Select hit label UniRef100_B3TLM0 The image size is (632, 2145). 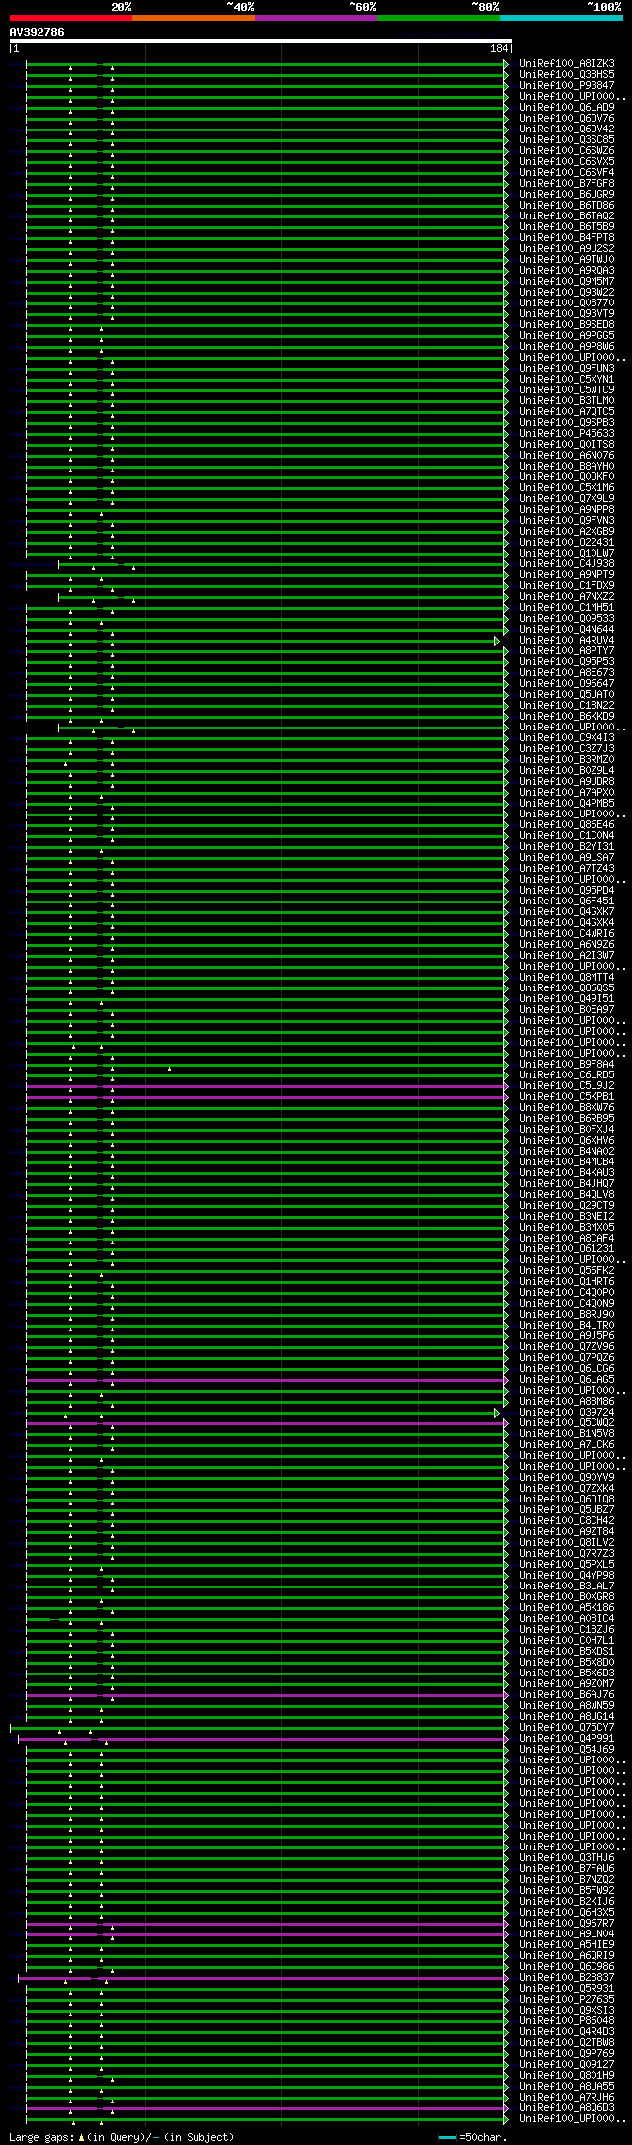[567, 401]
